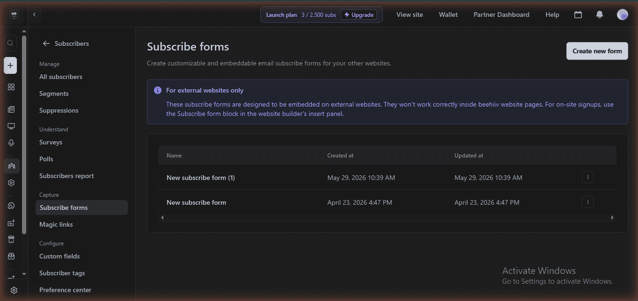Open the View site link

coord(410,14)
